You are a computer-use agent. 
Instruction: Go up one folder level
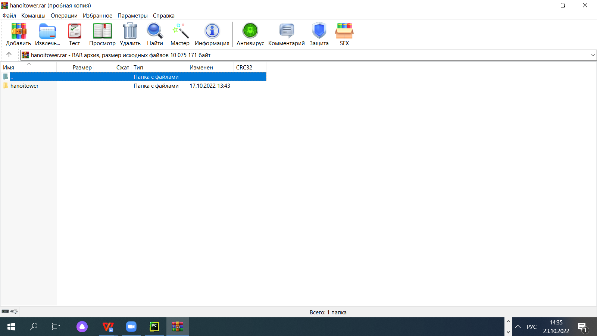pos(9,55)
